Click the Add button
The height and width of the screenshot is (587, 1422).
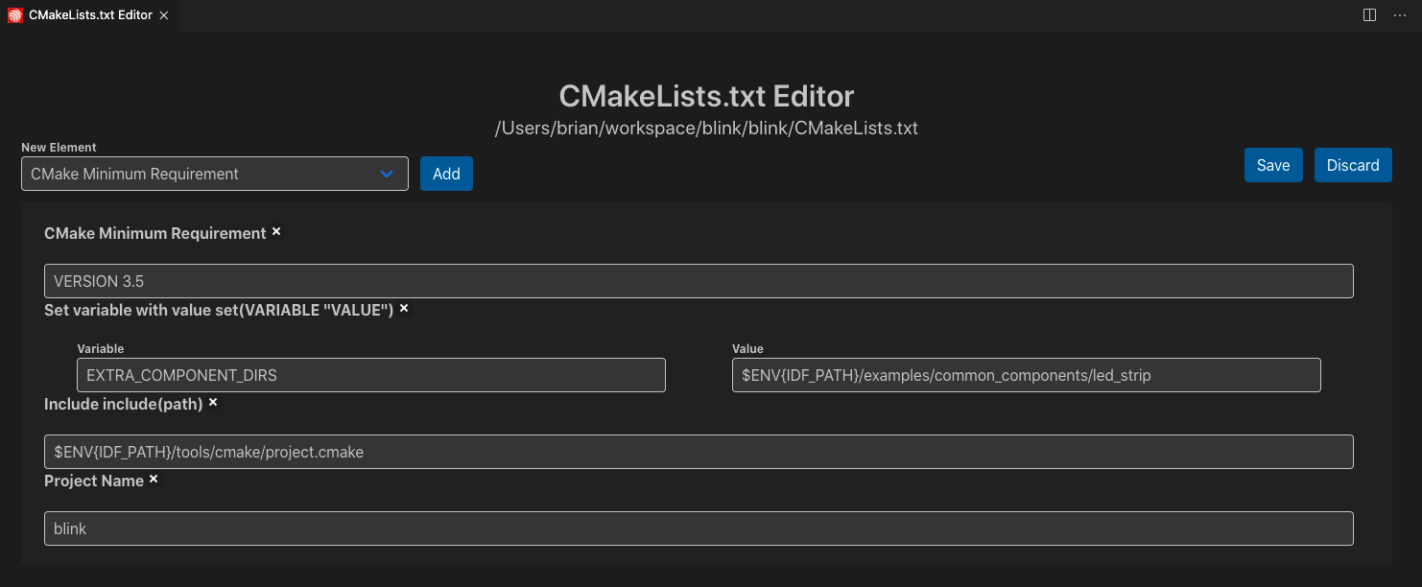446,174
